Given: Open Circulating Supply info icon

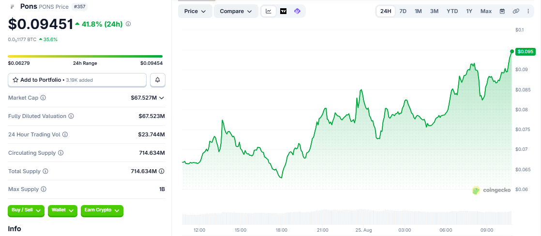Looking at the screenshot, I should click(60, 152).
